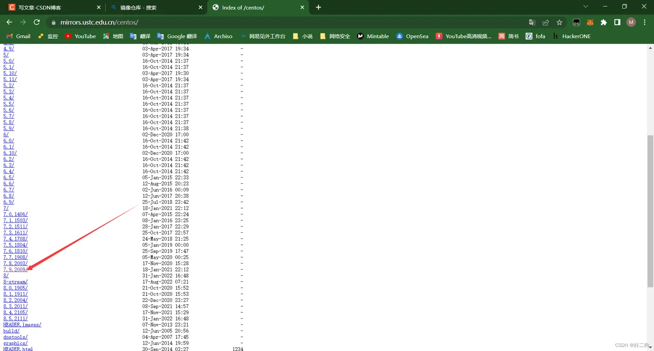The image size is (654, 351).
Task: Open the MetaMask fox extension
Action: (590, 22)
